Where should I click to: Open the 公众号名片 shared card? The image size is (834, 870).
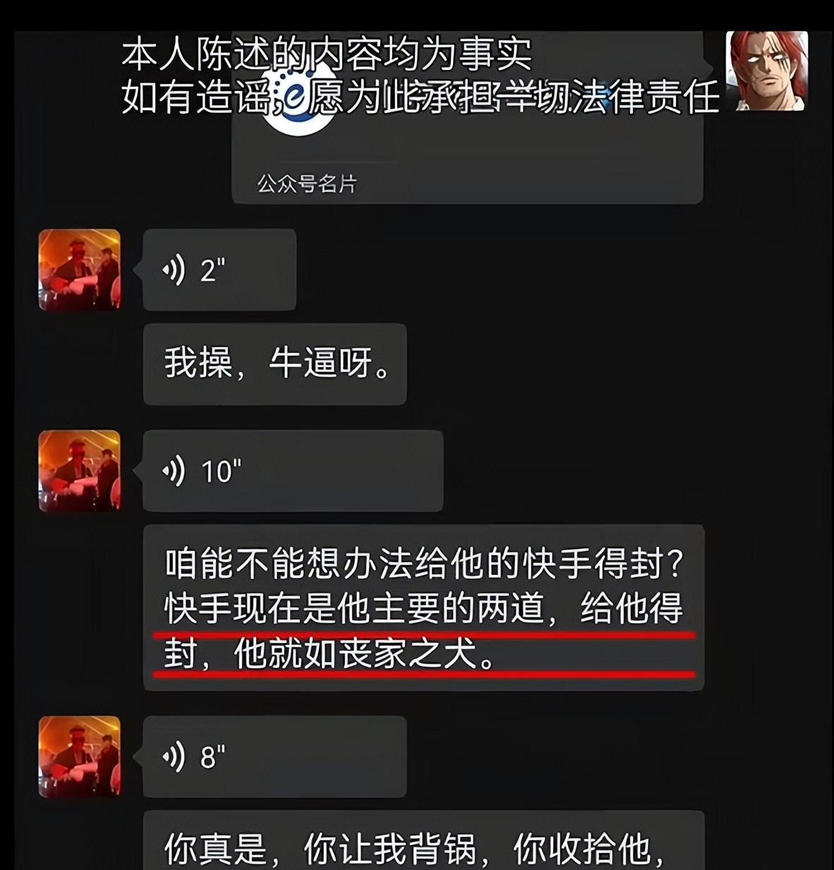pos(467,118)
